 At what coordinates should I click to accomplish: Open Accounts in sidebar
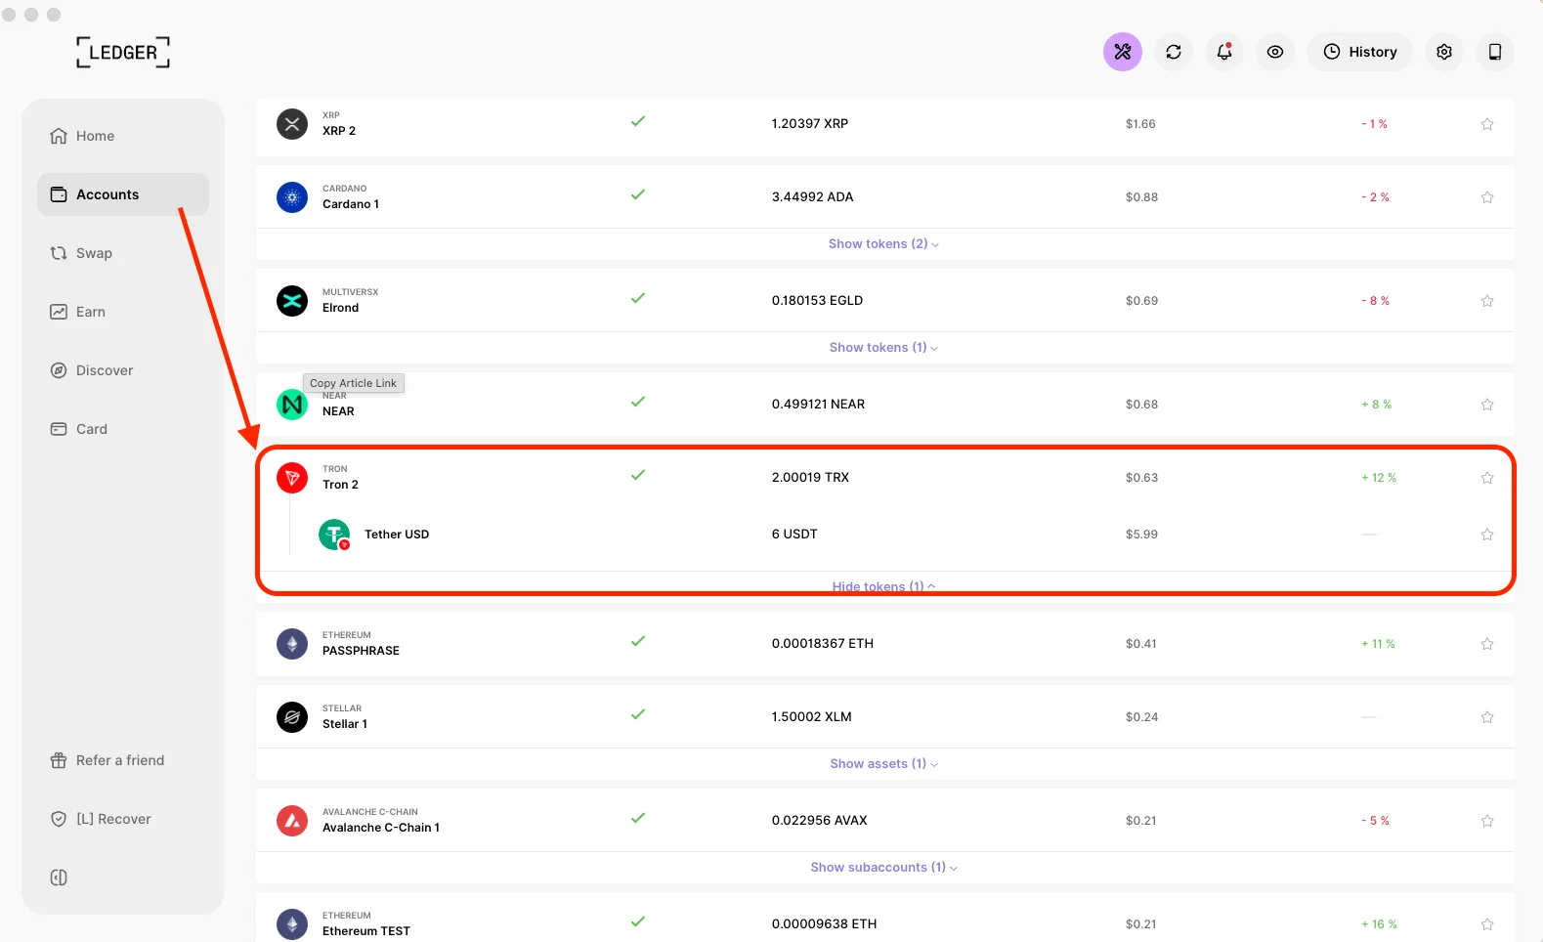123,194
